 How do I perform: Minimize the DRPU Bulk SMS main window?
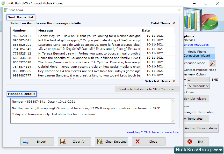[x=194, y=3]
